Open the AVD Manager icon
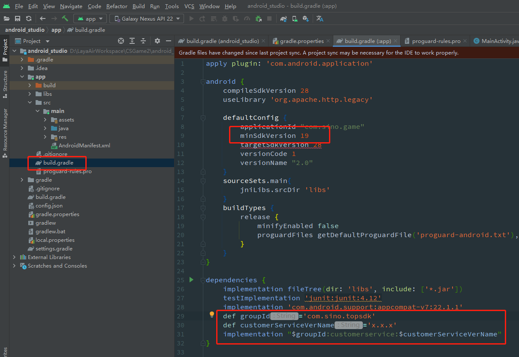Screen dimensions: 519x357 (x=295, y=18)
